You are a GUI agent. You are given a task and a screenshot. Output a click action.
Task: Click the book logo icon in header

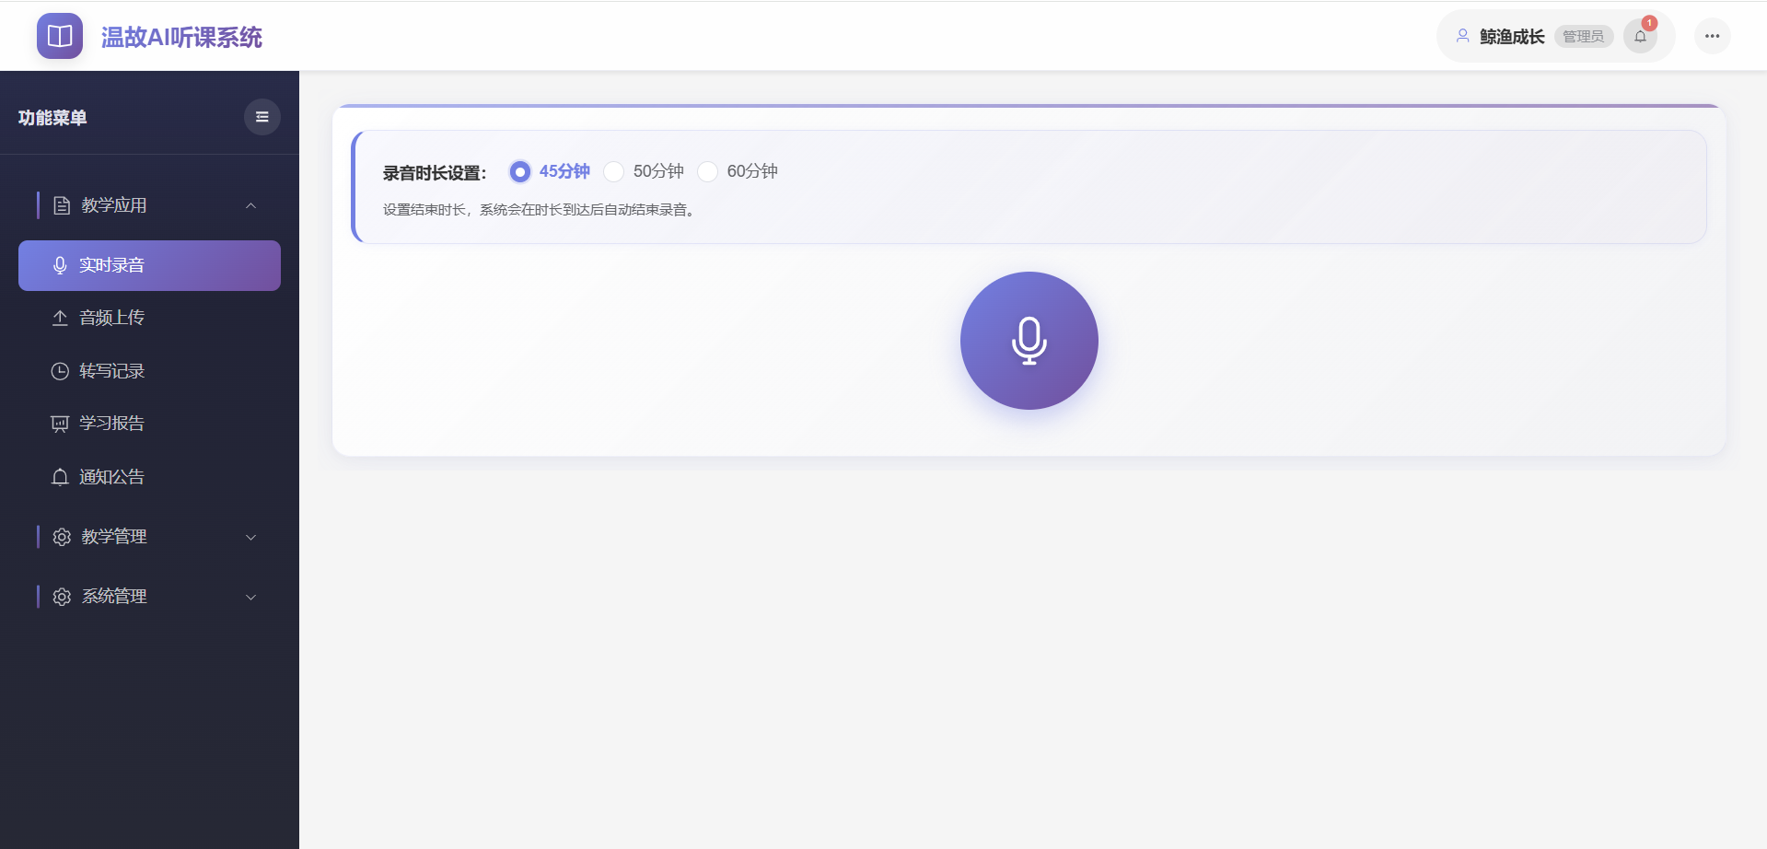point(59,35)
